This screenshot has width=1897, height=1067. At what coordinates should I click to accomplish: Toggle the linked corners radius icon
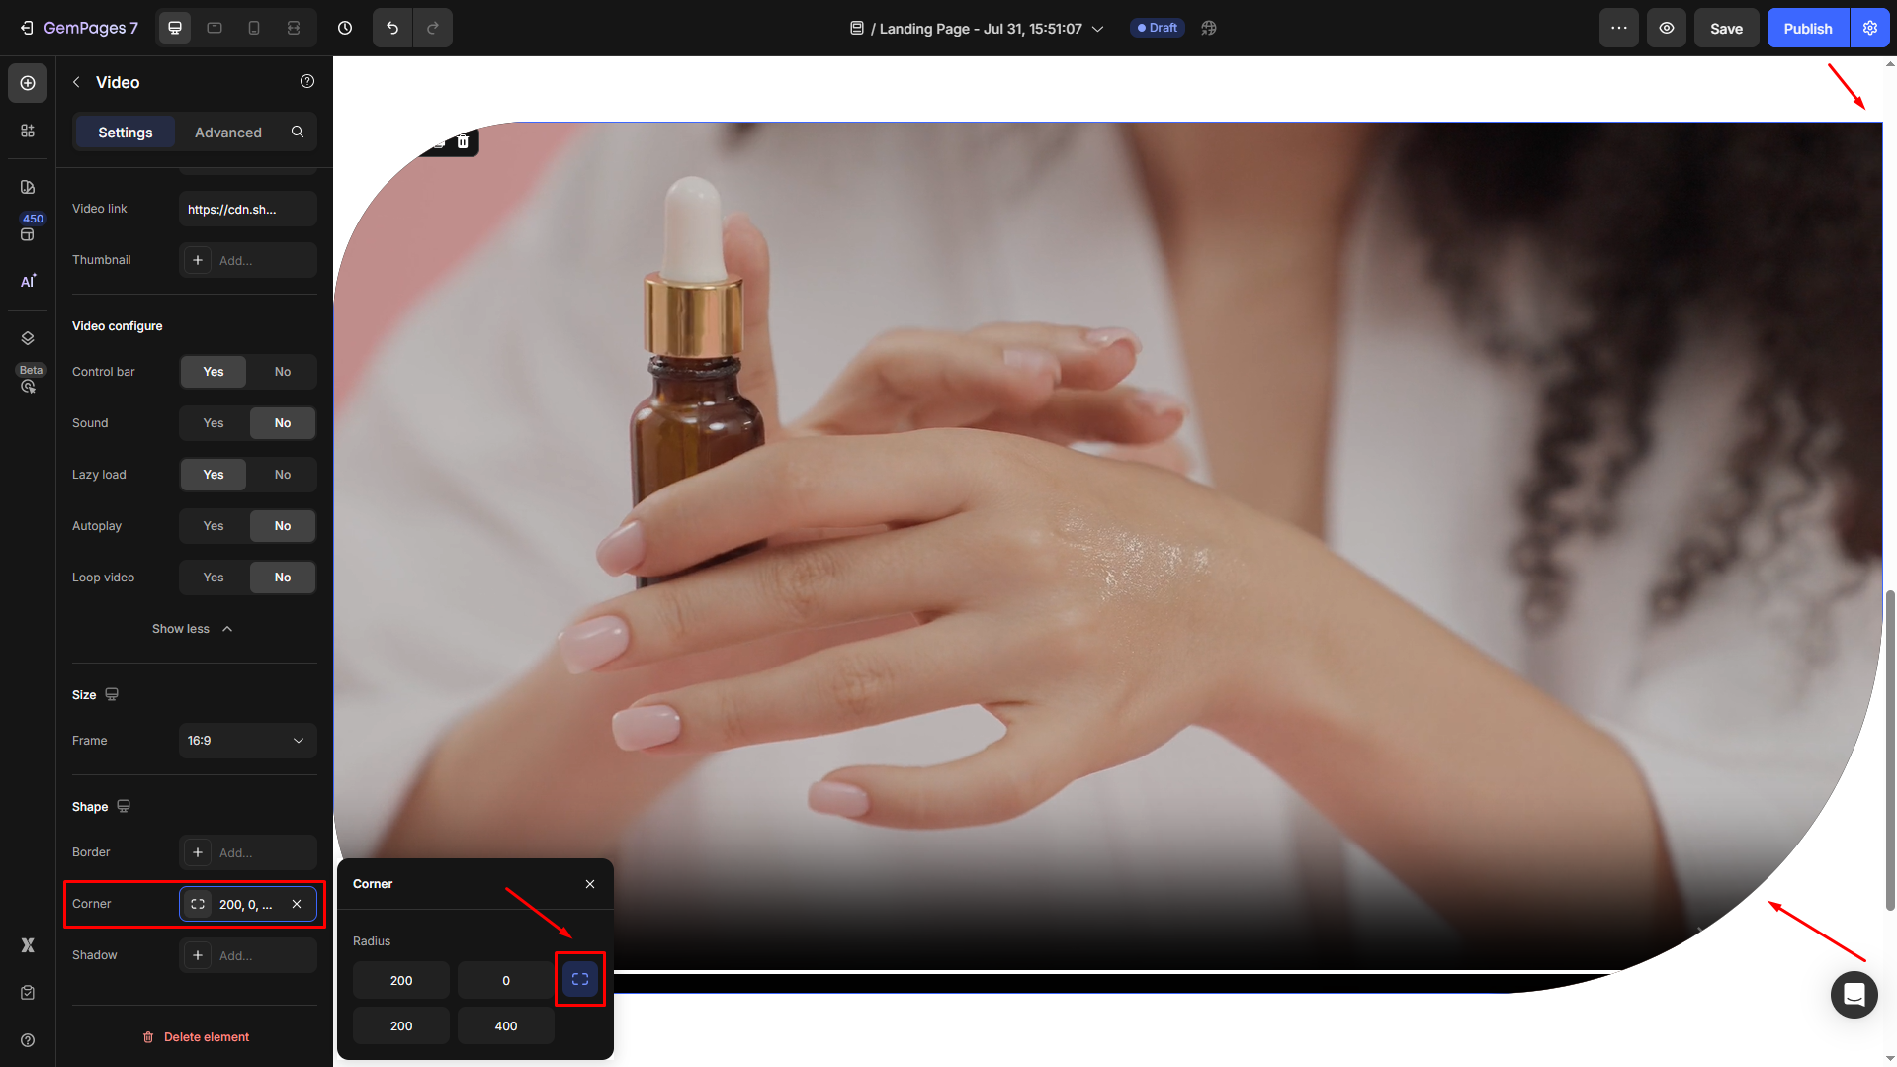[x=580, y=979]
